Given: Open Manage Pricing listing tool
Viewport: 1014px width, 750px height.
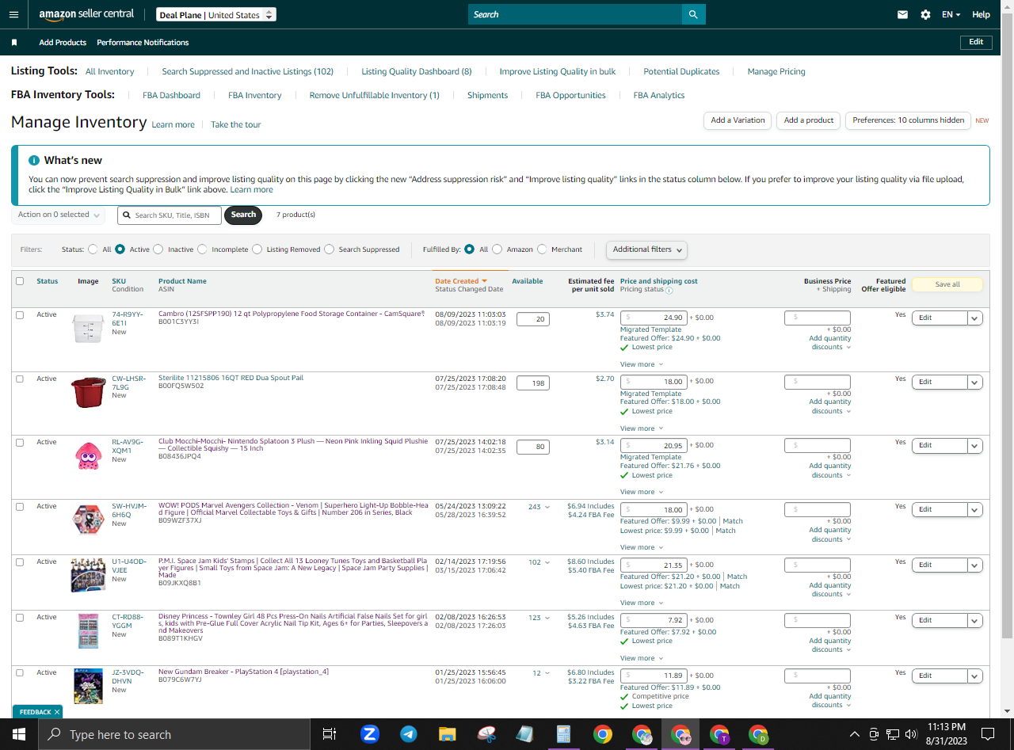Looking at the screenshot, I should (x=776, y=71).
